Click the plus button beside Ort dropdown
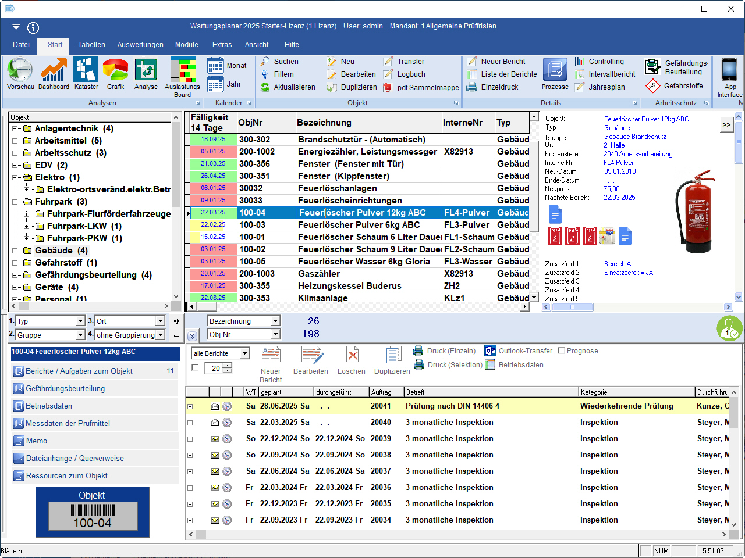This screenshot has height=558, width=745. pos(176,321)
